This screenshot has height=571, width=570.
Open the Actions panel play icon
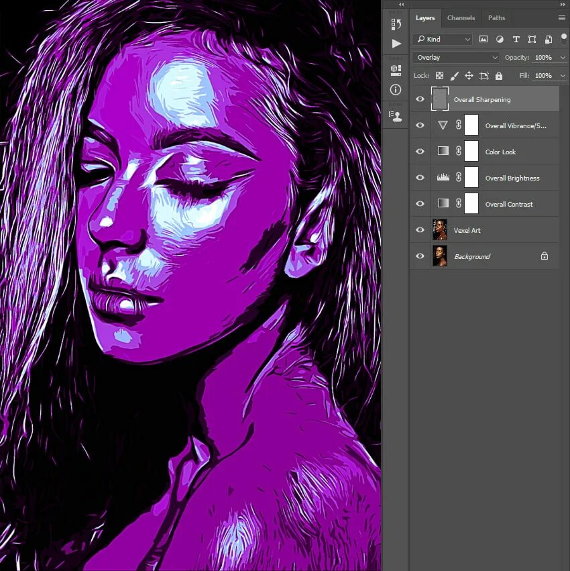396,44
